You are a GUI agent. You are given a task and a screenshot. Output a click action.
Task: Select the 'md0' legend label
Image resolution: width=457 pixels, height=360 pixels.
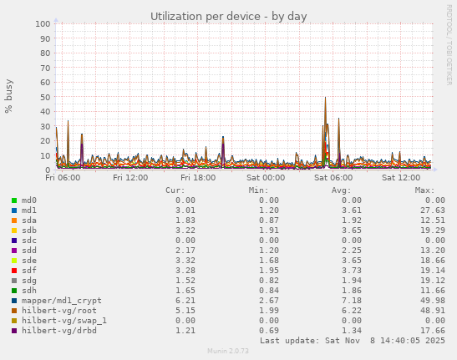click(x=29, y=200)
